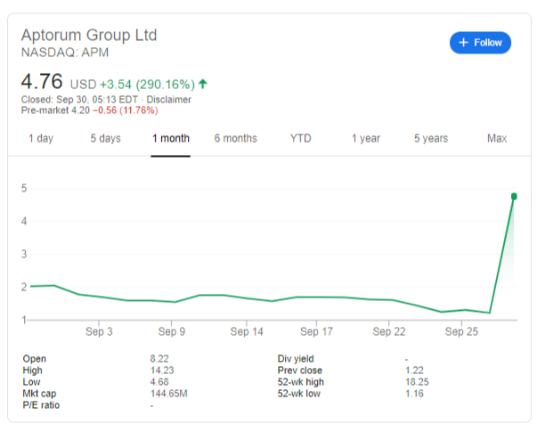Screen dimensions: 545x432
Task: Switch to the 1 day tab
Action: pyautogui.click(x=41, y=138)
